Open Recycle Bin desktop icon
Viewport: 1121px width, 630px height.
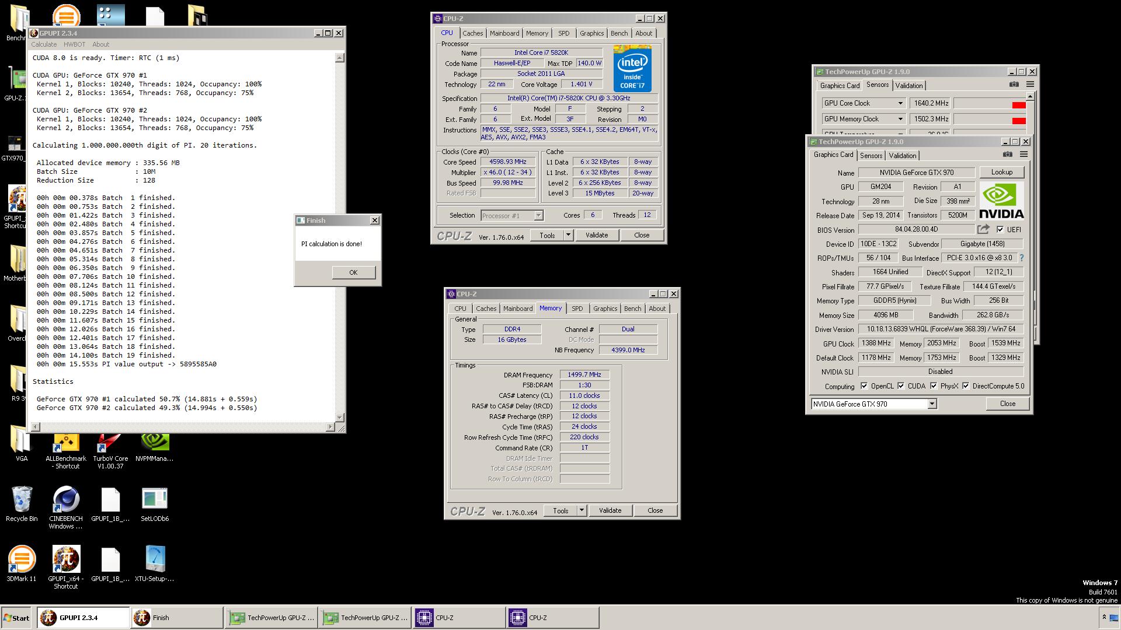pyautogui.click(x=22, y=504)
